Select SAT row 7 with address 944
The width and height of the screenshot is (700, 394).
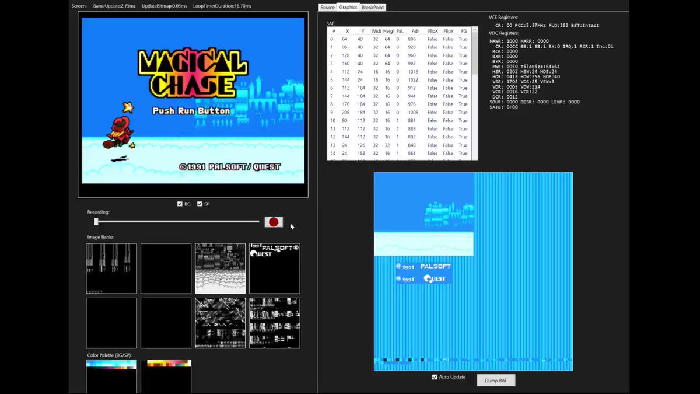(400, 96)
